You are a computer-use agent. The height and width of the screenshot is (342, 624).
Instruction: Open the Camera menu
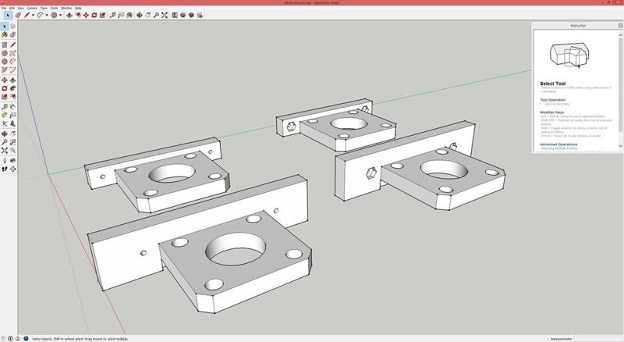click(x=32, y=8)
